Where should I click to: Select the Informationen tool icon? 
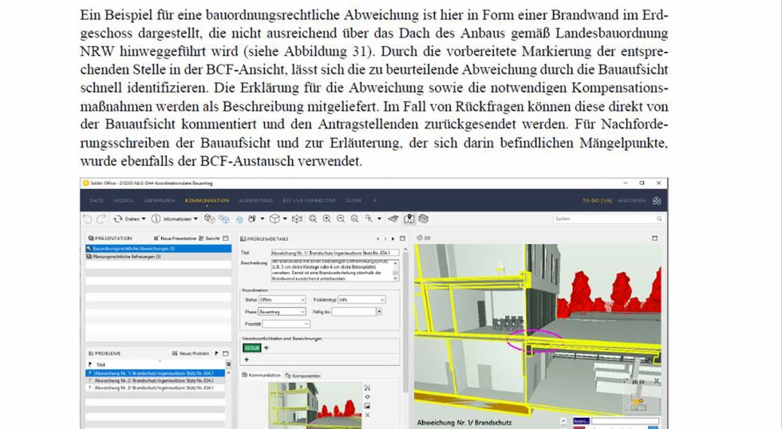point(156,218)
